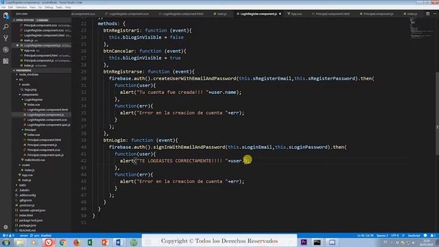439x247 pixels.
Task: Open package.json in the file tree
Action: pos(27,226)
